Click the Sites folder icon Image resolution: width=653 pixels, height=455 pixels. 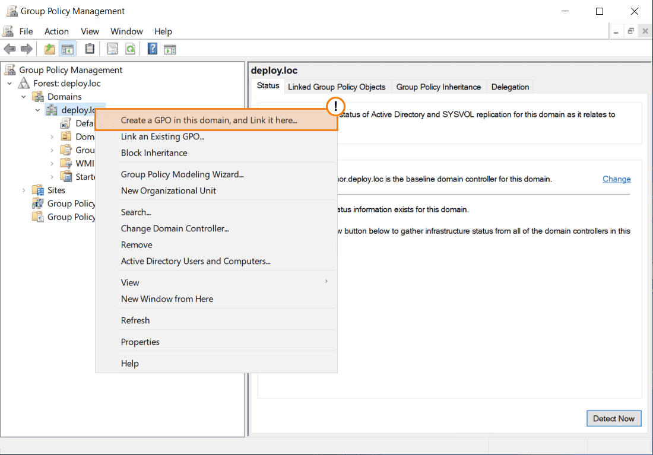point(38,190)
